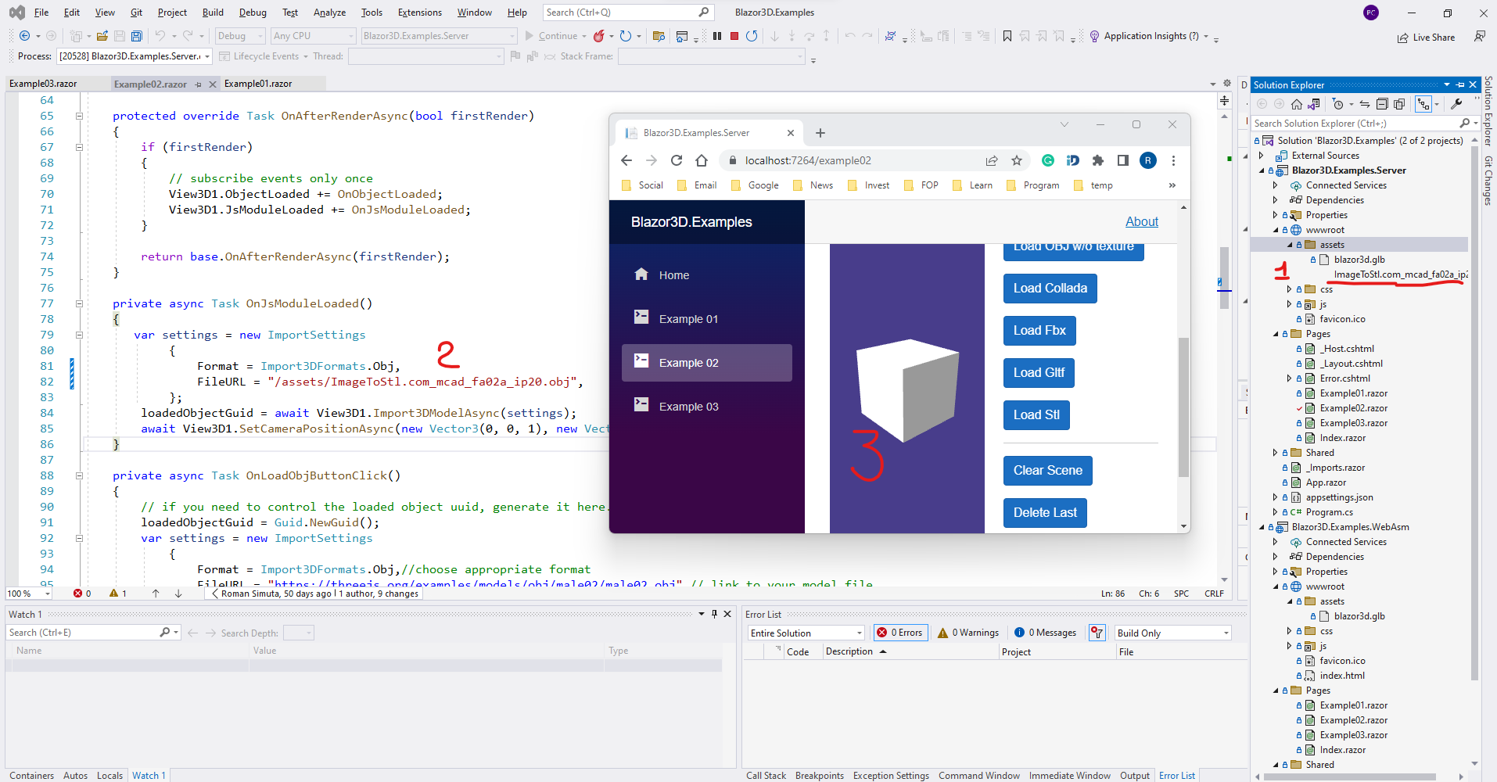The height and width of the screenshot is (782, 1497).
Task: Click the Search Solution Explorer input field
Action: click(x=1353, y=123)
